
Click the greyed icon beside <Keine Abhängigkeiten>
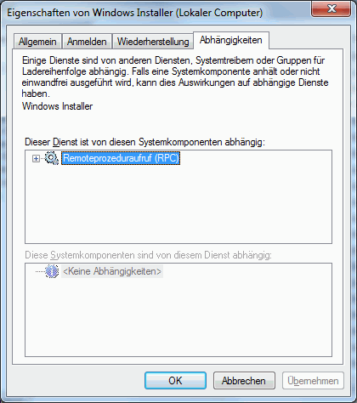(x=52, y=271)
